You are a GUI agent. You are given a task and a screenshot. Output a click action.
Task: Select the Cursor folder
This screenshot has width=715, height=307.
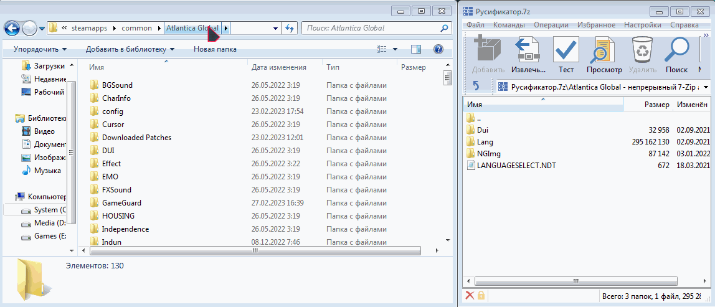[113, 124]
